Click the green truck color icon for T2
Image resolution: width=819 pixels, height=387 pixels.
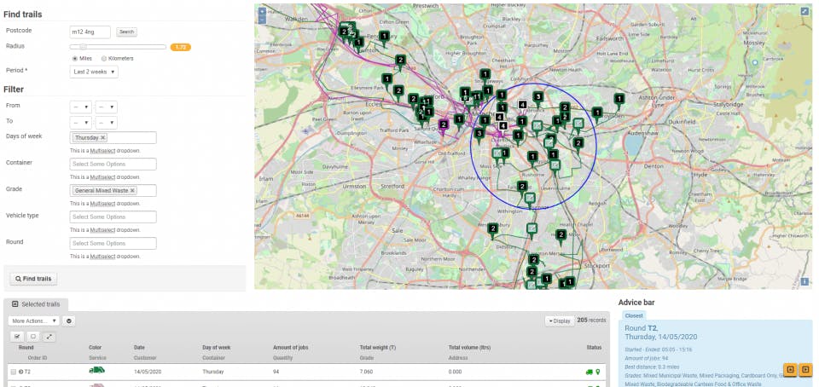[97, 371]
